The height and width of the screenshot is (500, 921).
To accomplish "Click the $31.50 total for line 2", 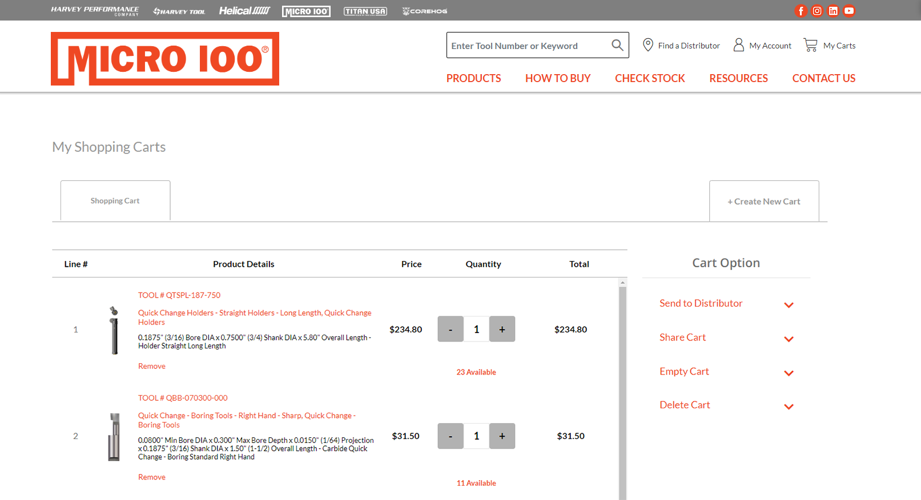I will [x=570, y=436].
